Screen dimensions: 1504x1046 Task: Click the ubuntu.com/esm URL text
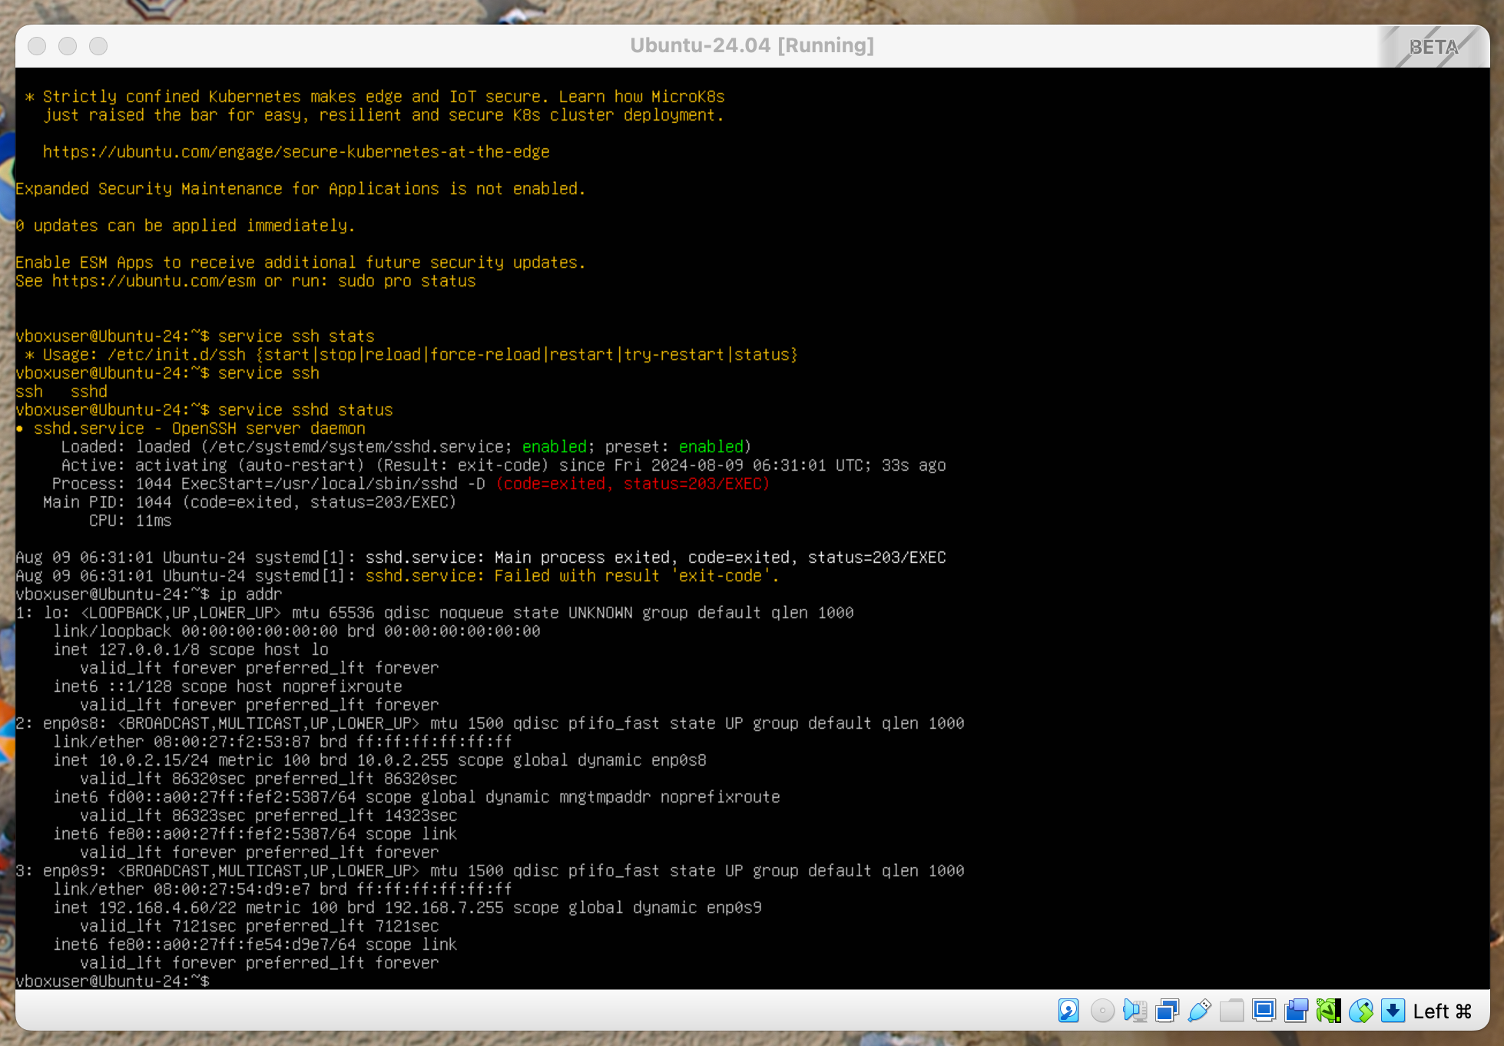point(154,281)
